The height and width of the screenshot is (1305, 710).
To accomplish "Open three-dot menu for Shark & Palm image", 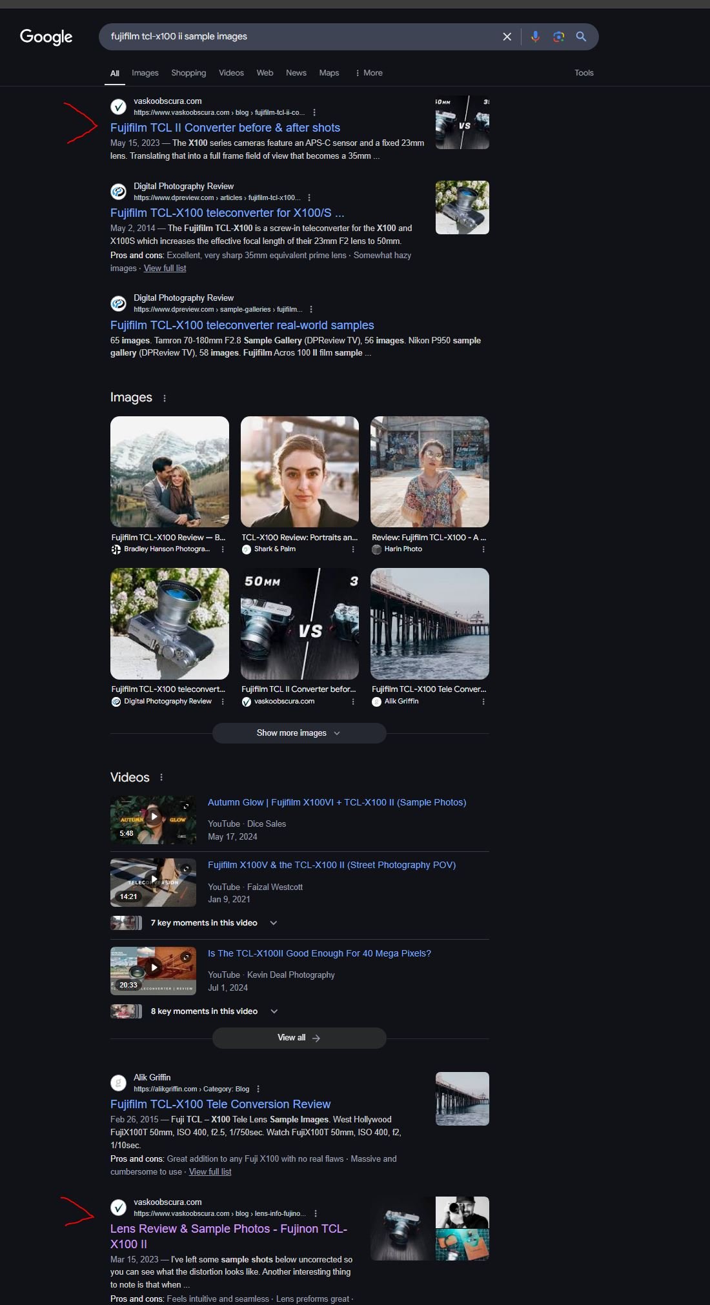I will (x=353, y=549).
